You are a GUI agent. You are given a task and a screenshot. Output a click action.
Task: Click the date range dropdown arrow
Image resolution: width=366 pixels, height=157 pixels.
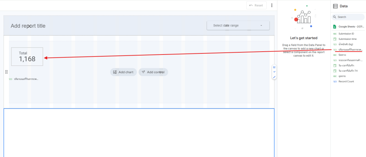(261, 26)
